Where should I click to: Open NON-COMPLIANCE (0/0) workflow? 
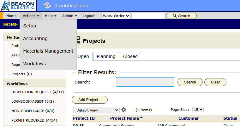[33, 111]
